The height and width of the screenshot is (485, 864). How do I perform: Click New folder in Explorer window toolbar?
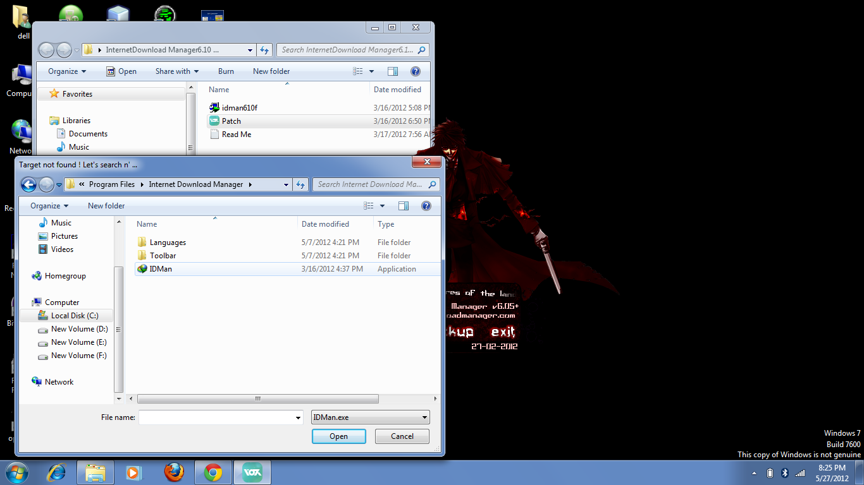[x=271, y=71]
